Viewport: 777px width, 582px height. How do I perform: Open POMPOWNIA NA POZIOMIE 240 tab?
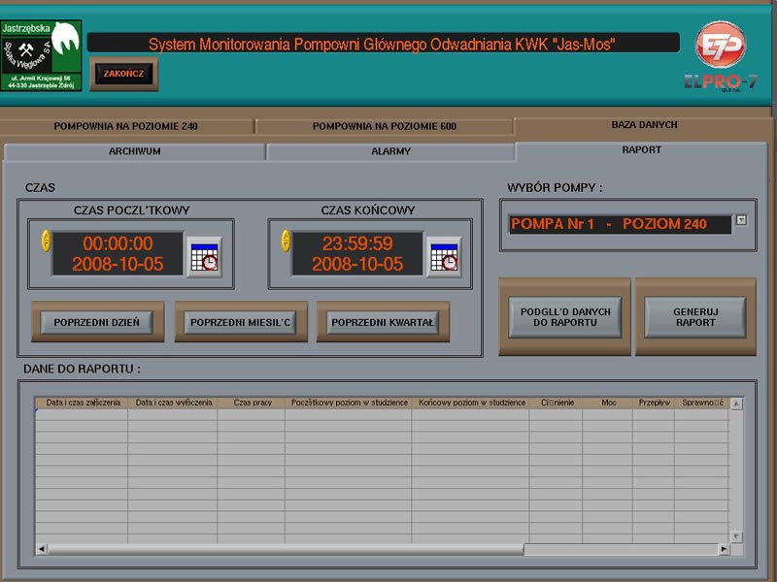coord(126,126)
